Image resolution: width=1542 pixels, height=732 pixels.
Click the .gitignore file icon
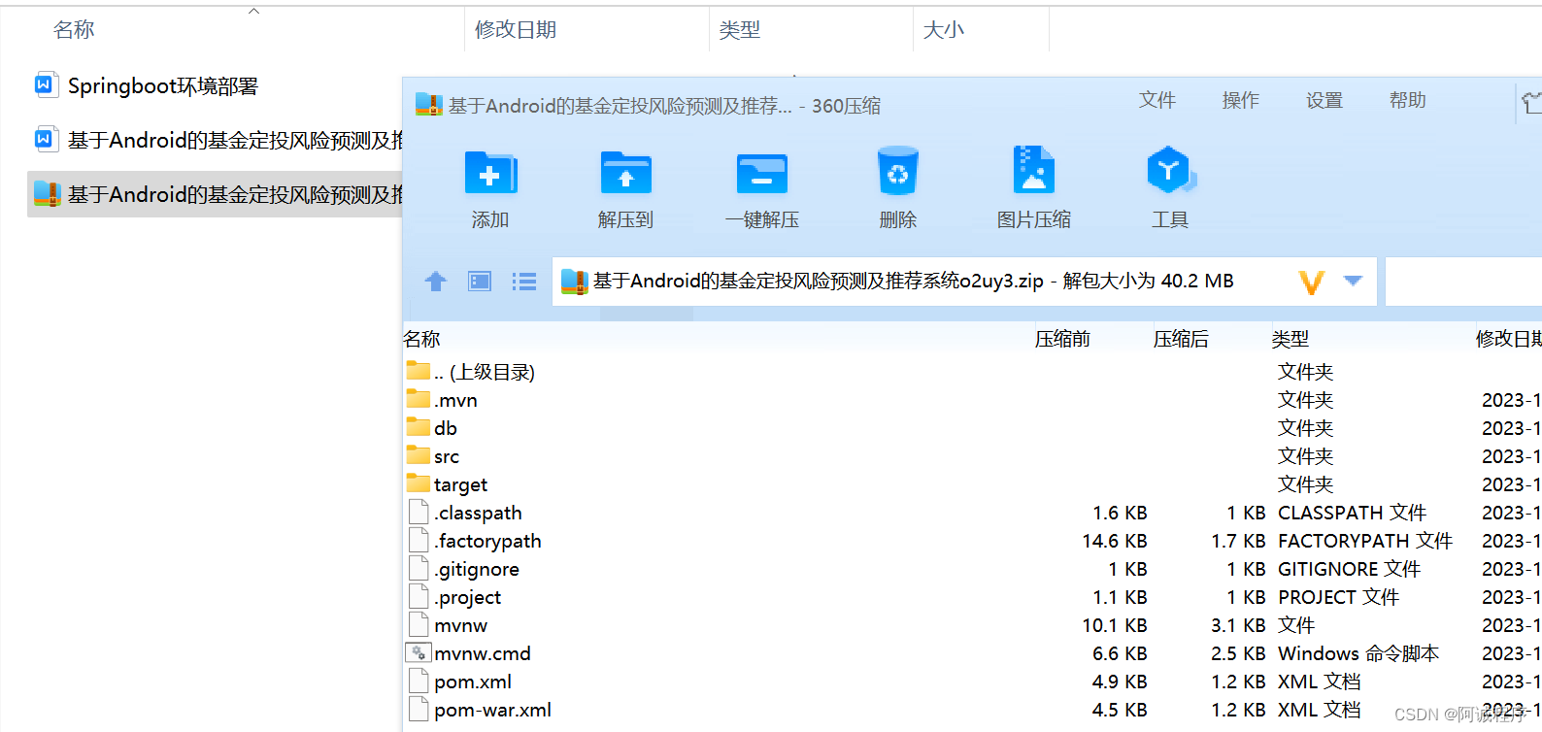pos(419,569)
